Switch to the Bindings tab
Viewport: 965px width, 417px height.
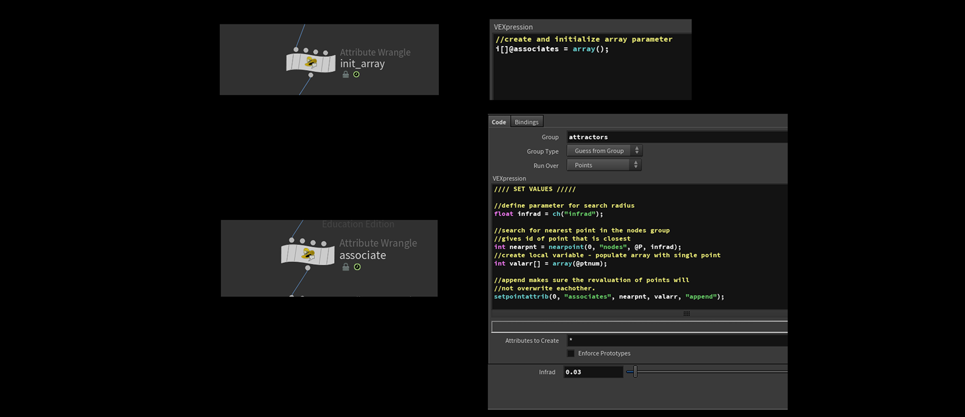[x=526, y=122]
